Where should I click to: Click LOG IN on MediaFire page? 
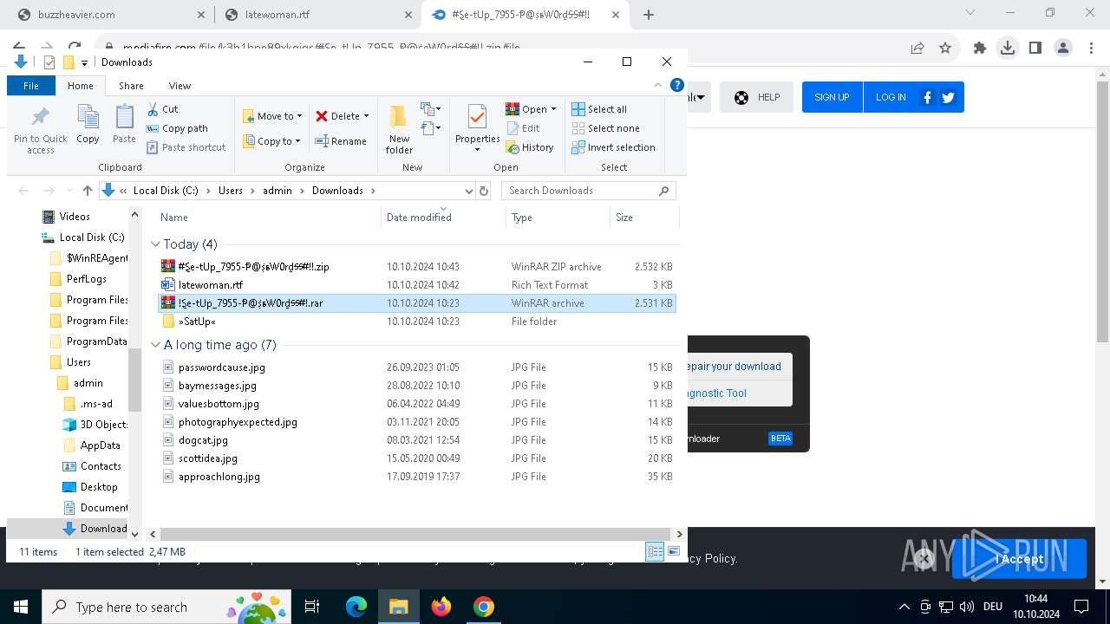click(891, 97)
